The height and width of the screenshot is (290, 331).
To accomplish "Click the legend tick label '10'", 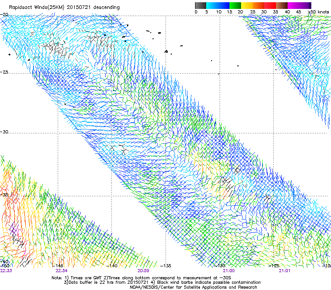I will tap(219, 12).
